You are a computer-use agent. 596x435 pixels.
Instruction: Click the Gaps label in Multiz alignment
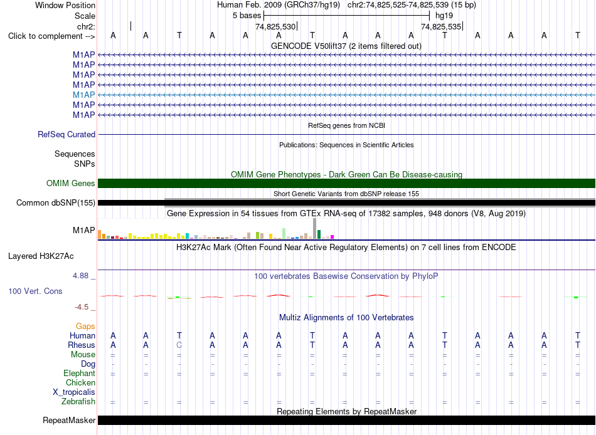point(85,327)
